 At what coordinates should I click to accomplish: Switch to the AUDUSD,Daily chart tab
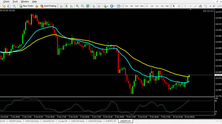point(95,121)
